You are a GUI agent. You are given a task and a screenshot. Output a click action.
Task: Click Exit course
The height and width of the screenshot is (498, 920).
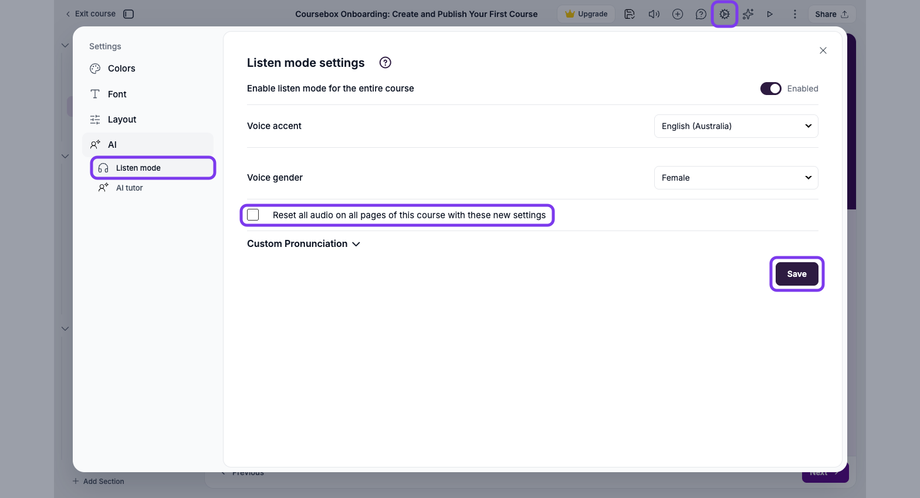point(90,14)
